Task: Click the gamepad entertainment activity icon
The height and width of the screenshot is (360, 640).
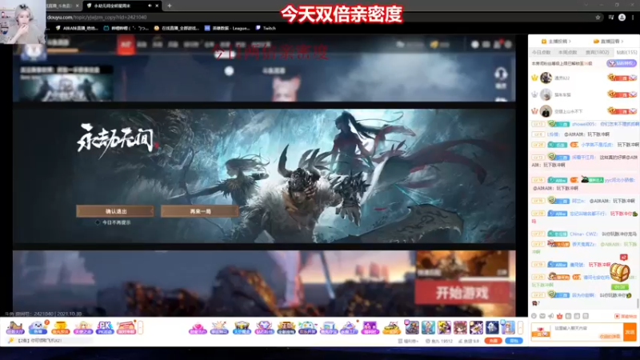Action: click(307, 328)
